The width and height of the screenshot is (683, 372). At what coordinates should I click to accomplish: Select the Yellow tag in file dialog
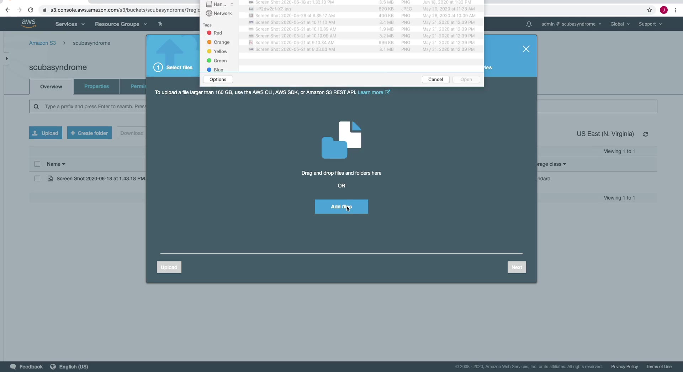point(217,51)
